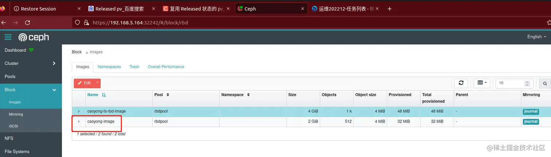Open a new browser tab
The height and width of the screenshot is (157, 551).
pos(389,9)
